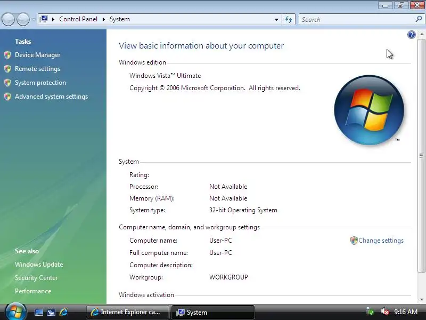Image resolution: width=426 pixels, height=320 pixels.
Task: Click Show Desktop quick launch icon
Action: [x=38, y=312]
